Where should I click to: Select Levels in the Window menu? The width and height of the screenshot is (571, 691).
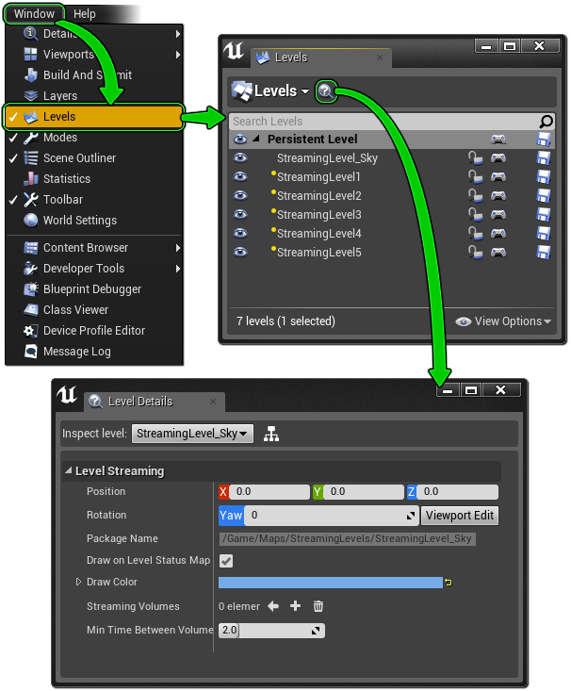click(93, 117)
